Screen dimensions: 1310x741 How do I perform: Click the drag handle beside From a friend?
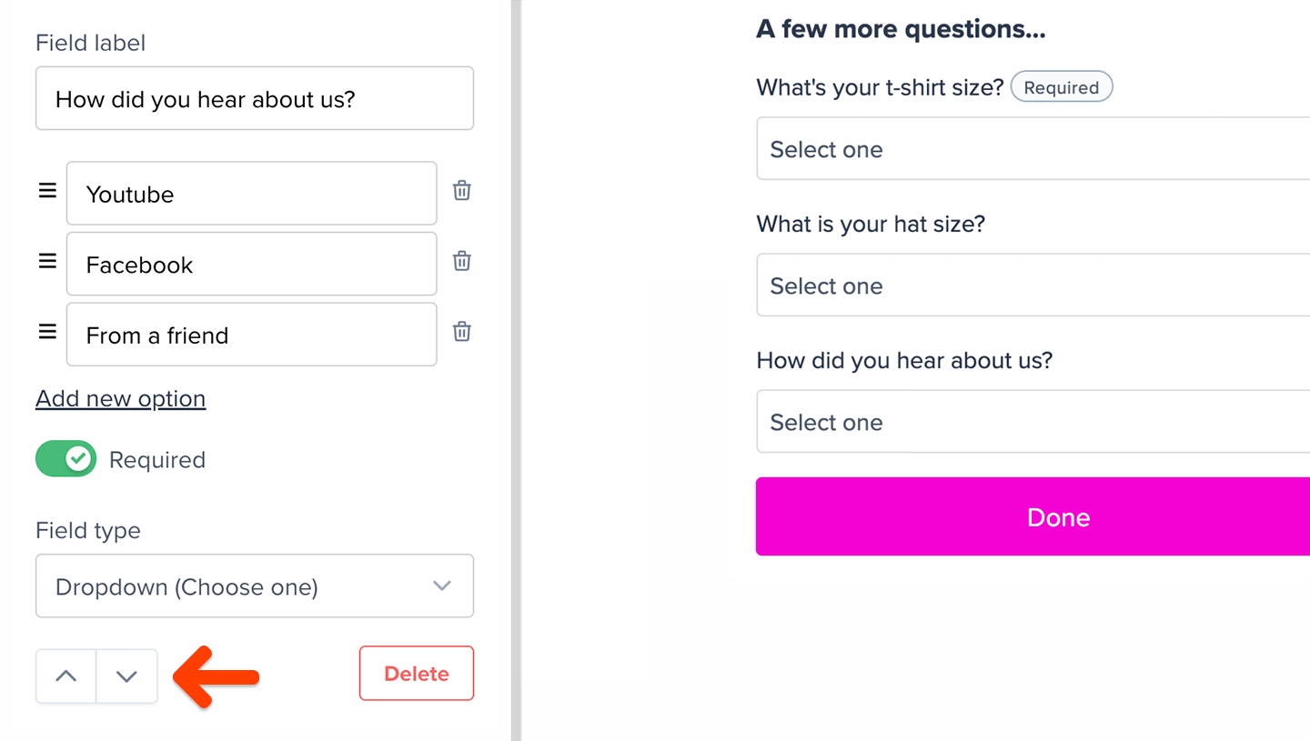coord(46,332)
